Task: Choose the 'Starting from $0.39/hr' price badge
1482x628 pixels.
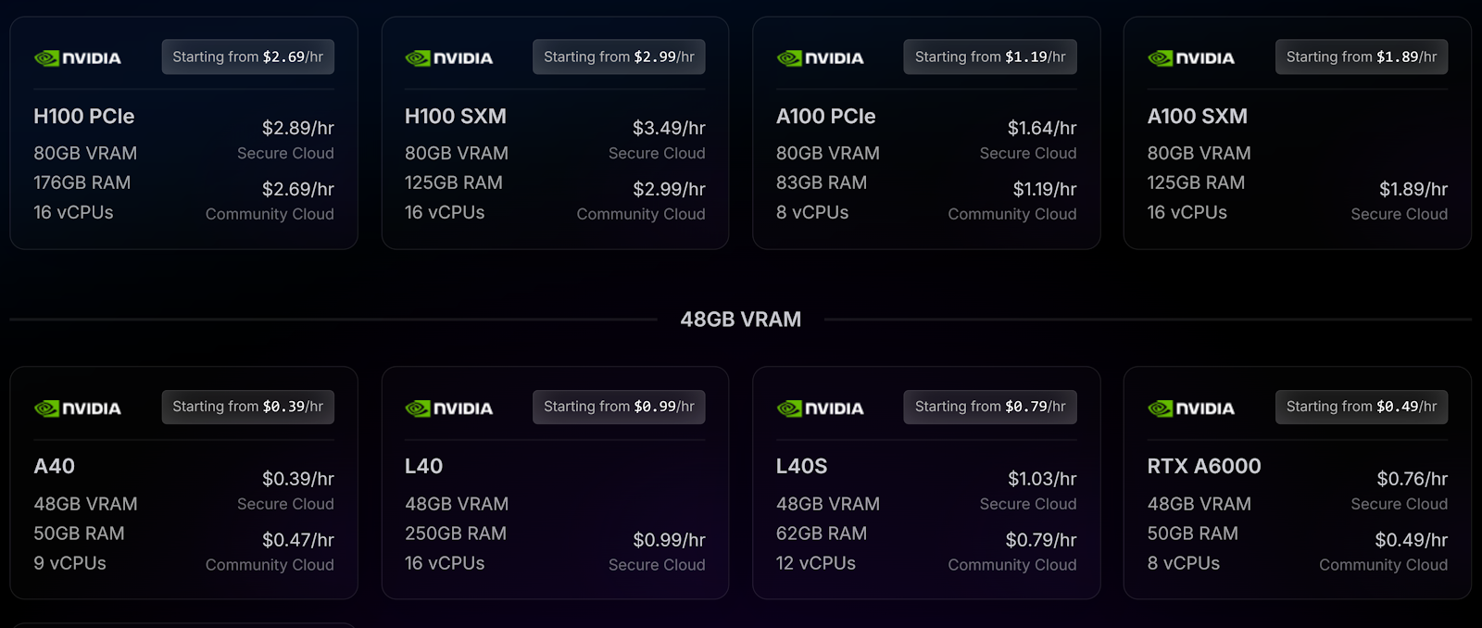Action: [248, 407]
